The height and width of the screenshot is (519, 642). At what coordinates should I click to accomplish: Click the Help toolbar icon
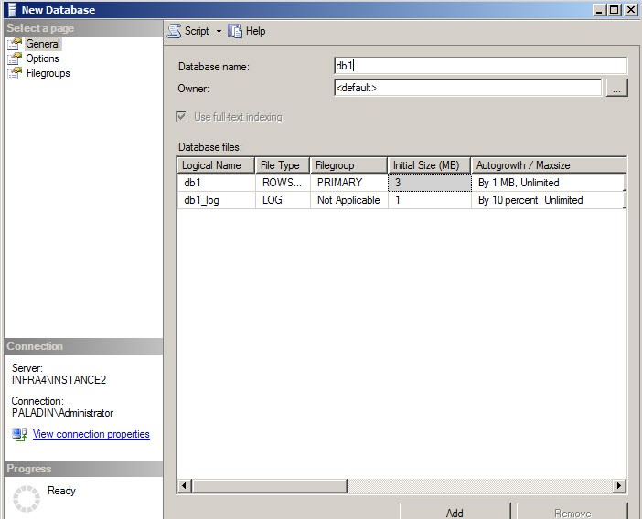pyautogui.click(x=235, y=31)
